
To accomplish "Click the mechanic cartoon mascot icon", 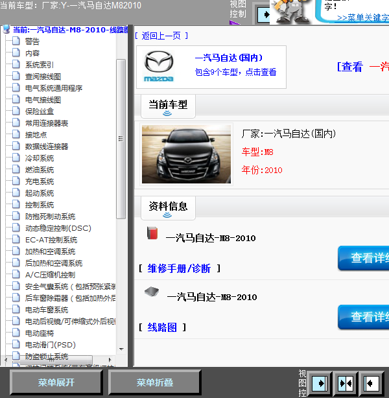I will [x=292, y=12].
